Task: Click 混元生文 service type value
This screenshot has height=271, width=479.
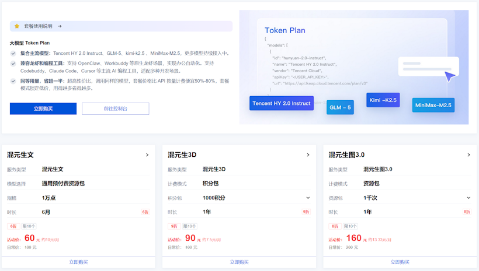Action: click(53, 169)
